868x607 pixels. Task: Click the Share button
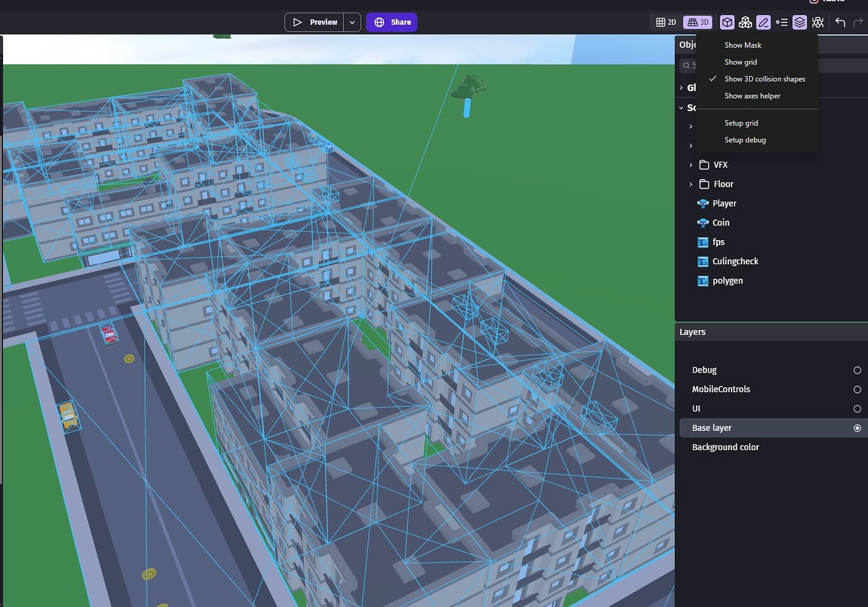(x=391, y=22)
